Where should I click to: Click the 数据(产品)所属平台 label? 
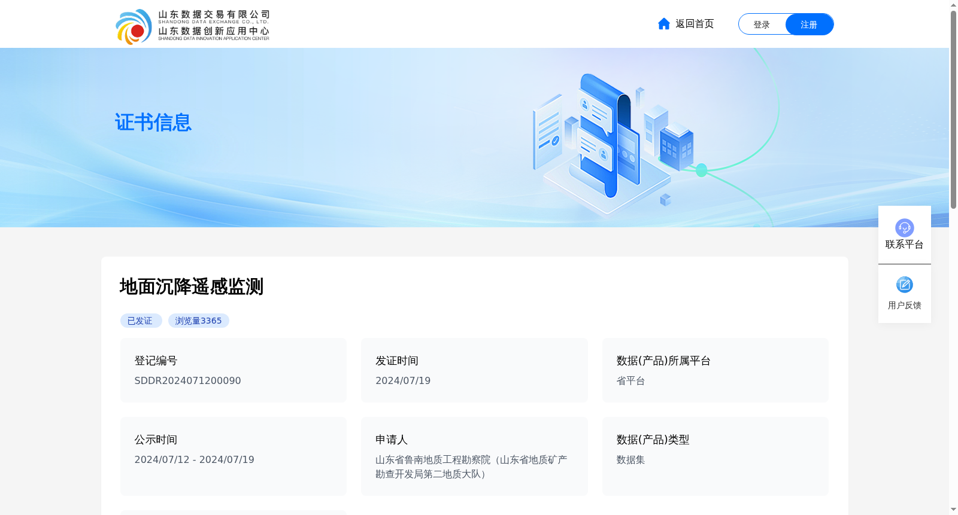pos(663,361)
